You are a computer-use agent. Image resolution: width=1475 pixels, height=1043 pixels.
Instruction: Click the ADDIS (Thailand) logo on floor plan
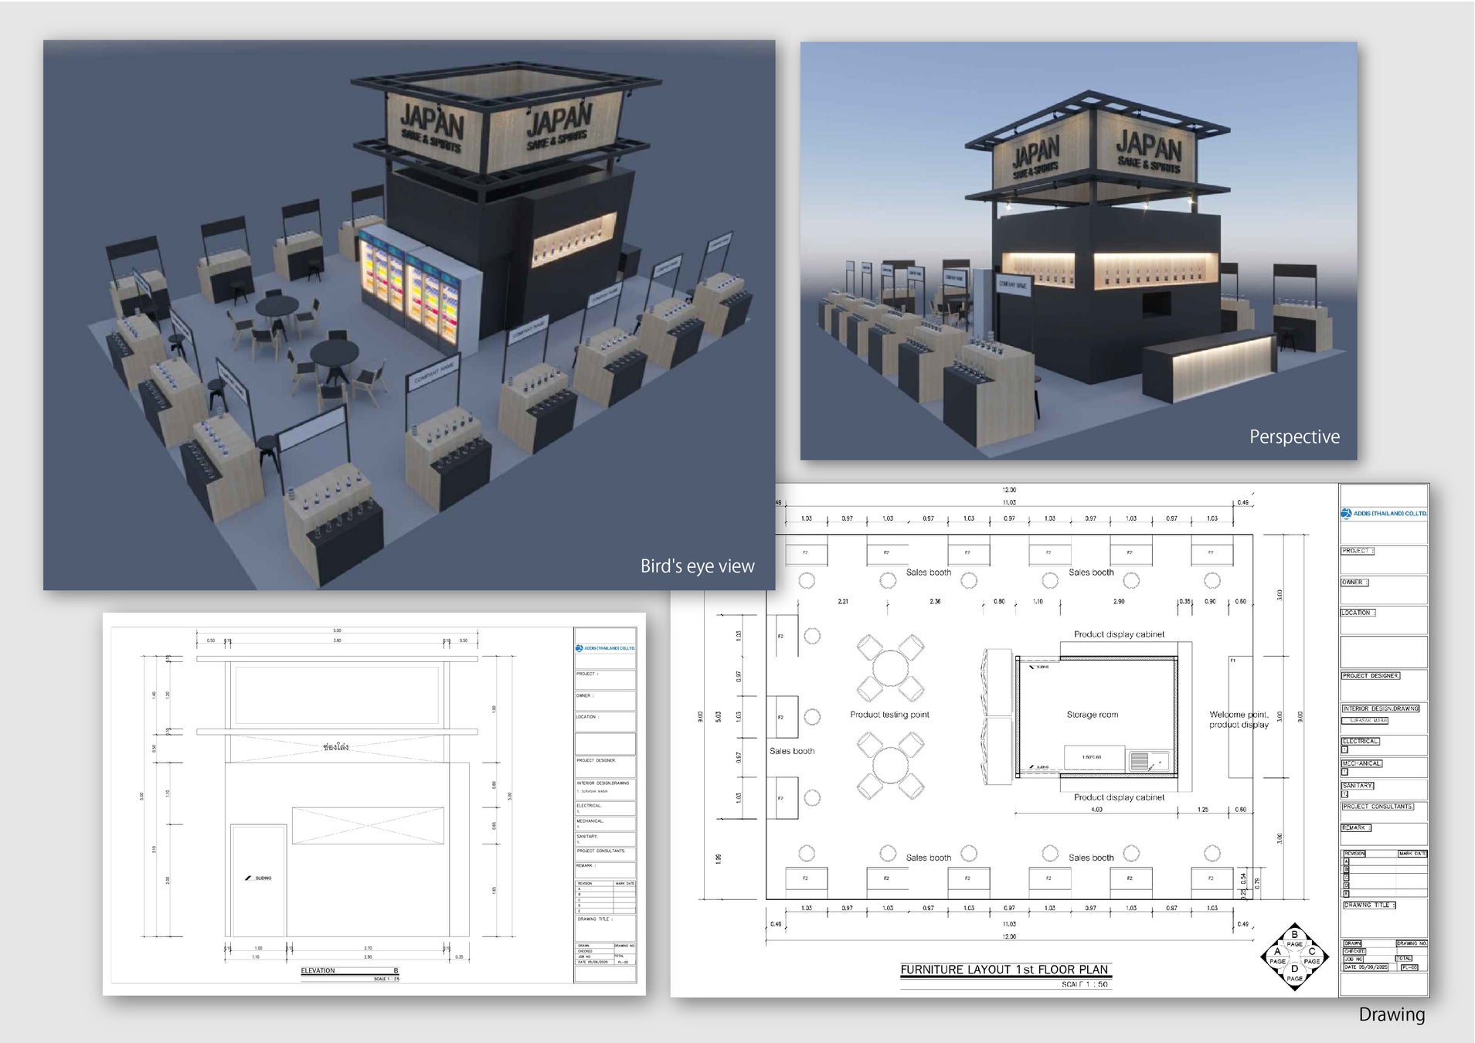[x=1384, y=513]
